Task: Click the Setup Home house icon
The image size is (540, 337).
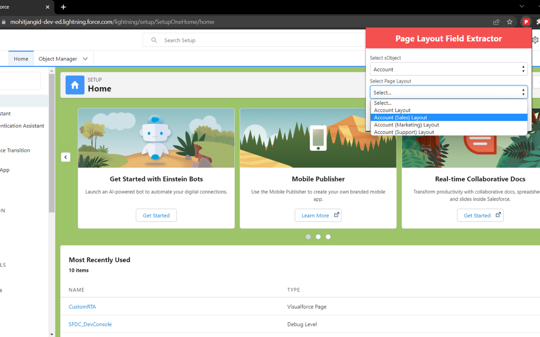Action: point(75,85)
